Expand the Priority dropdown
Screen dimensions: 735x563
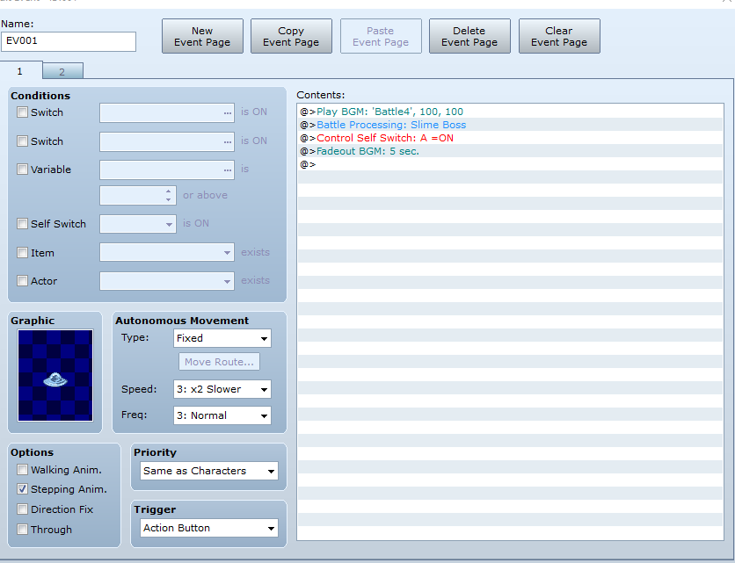click(209, 471)
